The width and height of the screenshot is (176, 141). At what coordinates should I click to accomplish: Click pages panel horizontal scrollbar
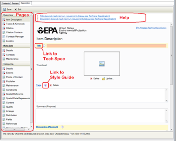click(14, 129)
